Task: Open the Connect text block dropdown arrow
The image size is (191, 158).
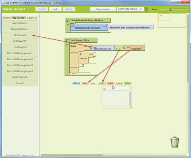Action: (141, 49)
